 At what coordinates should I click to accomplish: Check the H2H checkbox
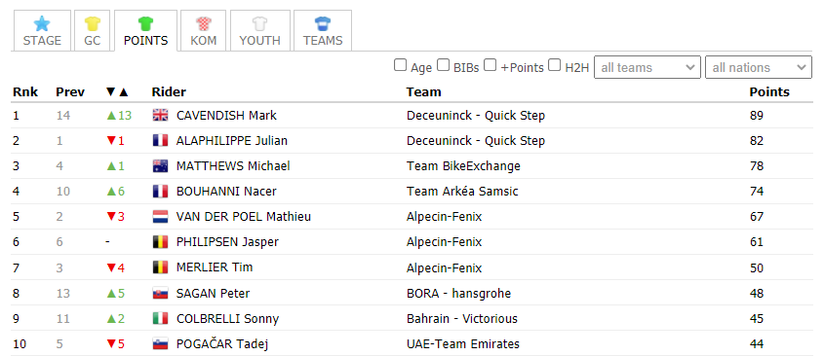pos(555,65)
